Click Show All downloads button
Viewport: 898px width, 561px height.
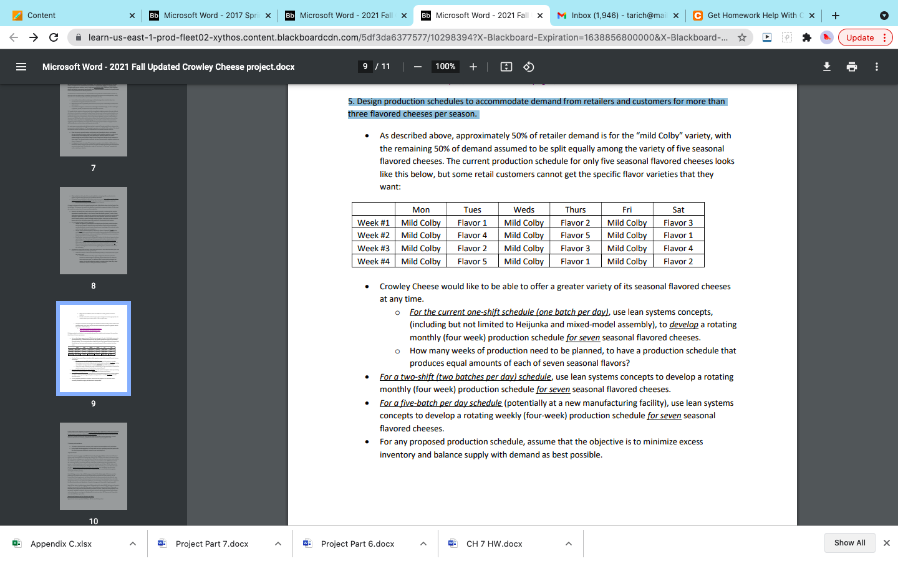pyautogui.click(x=850, y=543)
